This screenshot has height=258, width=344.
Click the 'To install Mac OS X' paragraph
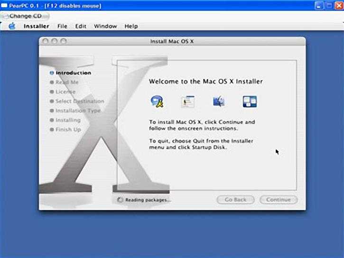pyautogui.click(x=202, y=125)
